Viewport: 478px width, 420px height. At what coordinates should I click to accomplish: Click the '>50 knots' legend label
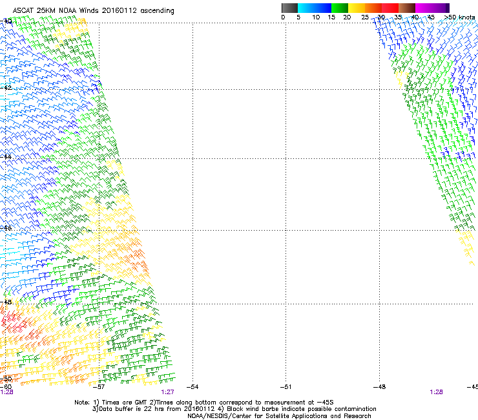459,17
